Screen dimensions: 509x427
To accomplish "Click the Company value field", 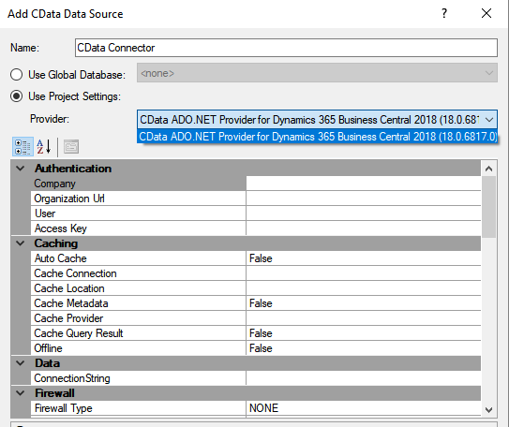I will [364, 184].
